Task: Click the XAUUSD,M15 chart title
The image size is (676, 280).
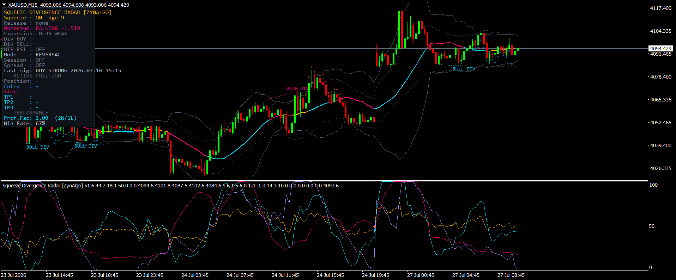Action: click(23, 5)
